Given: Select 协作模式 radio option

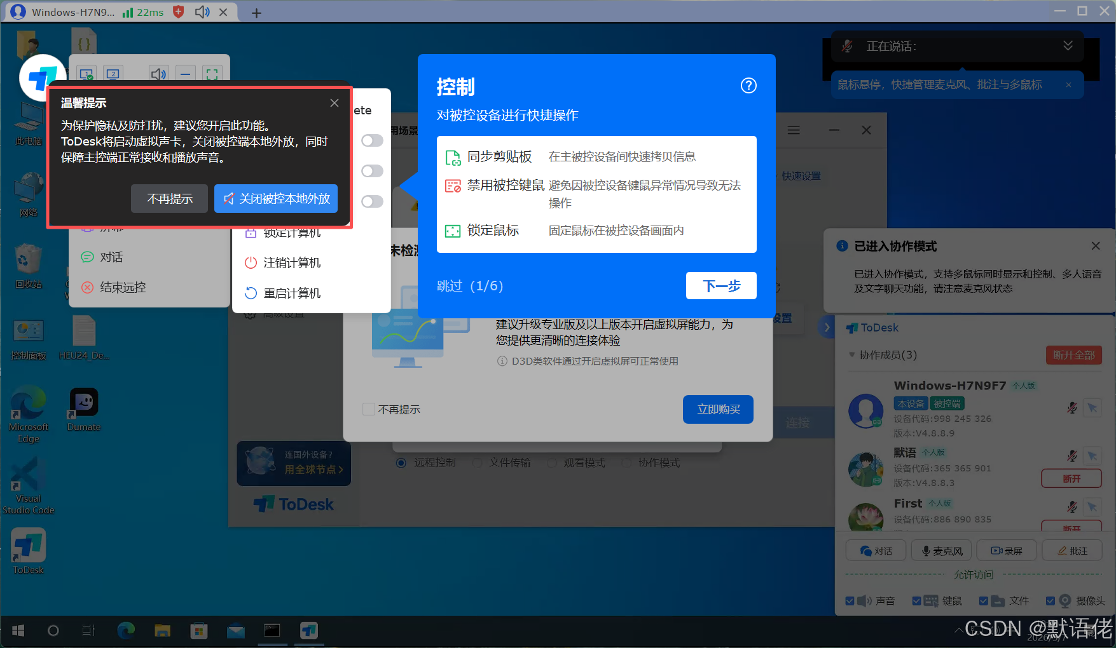Looking at the screenshot, I should 626,463.
